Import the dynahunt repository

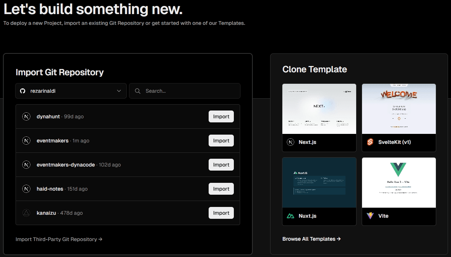pos(221,116)
